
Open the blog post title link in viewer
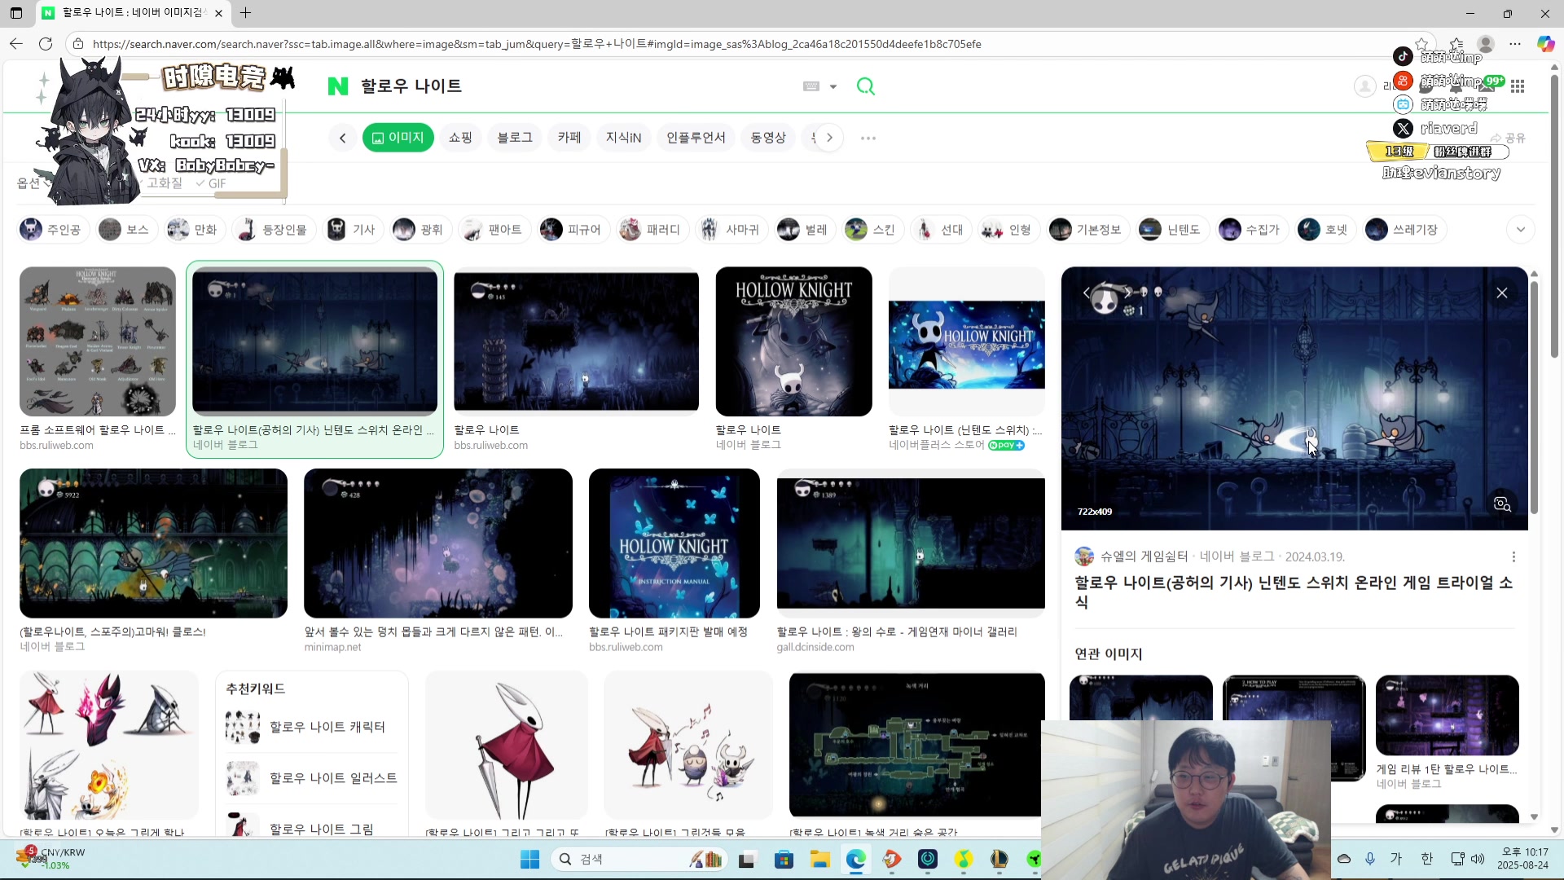tap(1294, 592)
